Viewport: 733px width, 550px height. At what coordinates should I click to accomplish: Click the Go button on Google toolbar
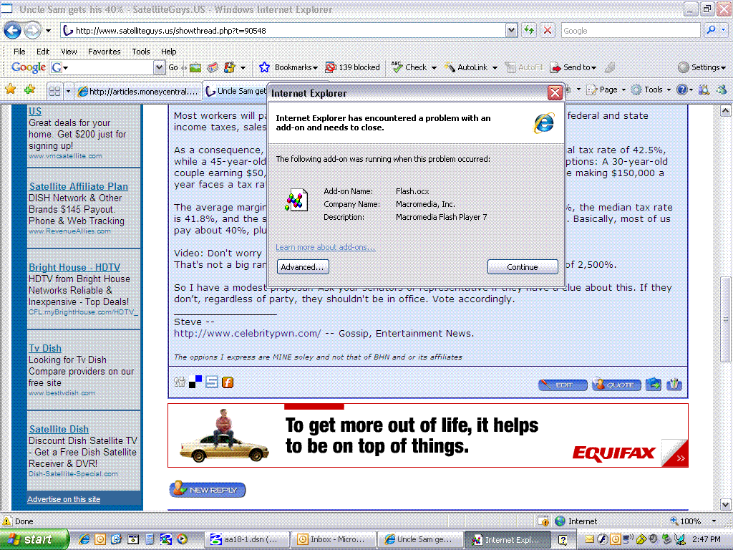[173, 67]
